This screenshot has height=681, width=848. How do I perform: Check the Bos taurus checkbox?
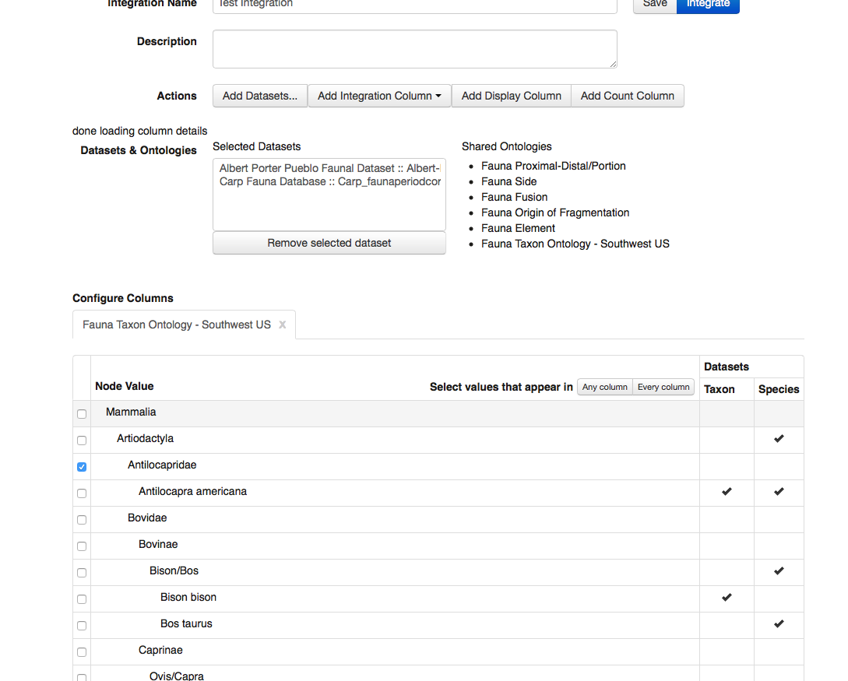82,626
